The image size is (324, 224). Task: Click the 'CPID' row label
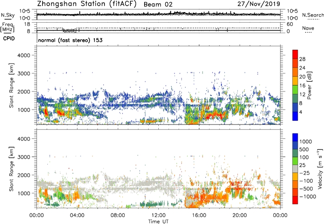[9, 38]
